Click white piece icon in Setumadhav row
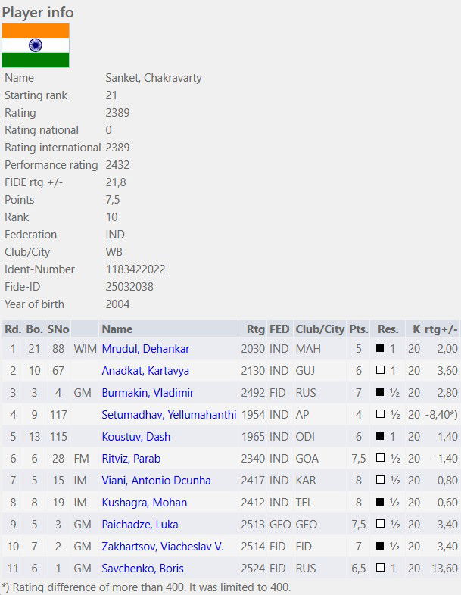This screenshot has height=595, width=461. [380, 415]
